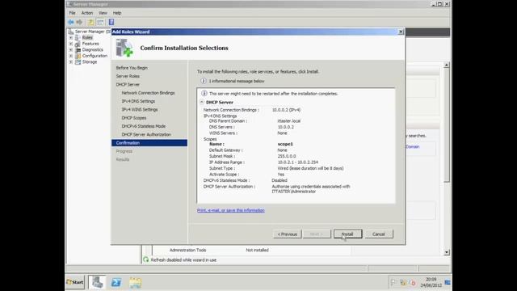Viewport: 517px width, 291px height.
Task: Click the show/hide console tree icon
Action: click(100, 22)
